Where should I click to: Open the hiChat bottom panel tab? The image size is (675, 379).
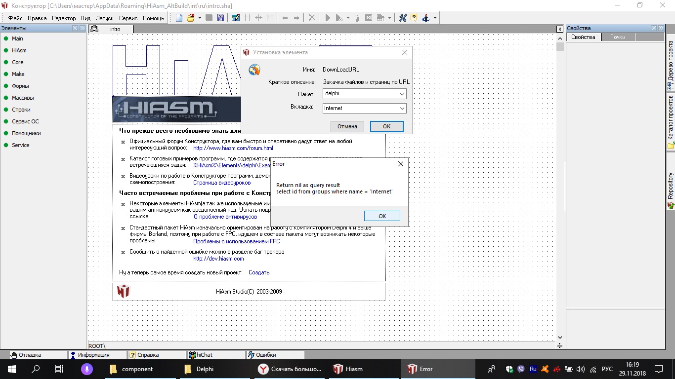215,355
